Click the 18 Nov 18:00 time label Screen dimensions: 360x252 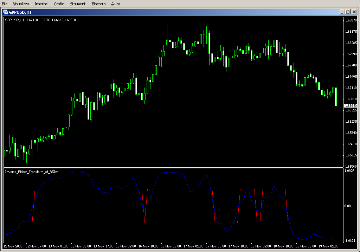[x=306, y=246]
